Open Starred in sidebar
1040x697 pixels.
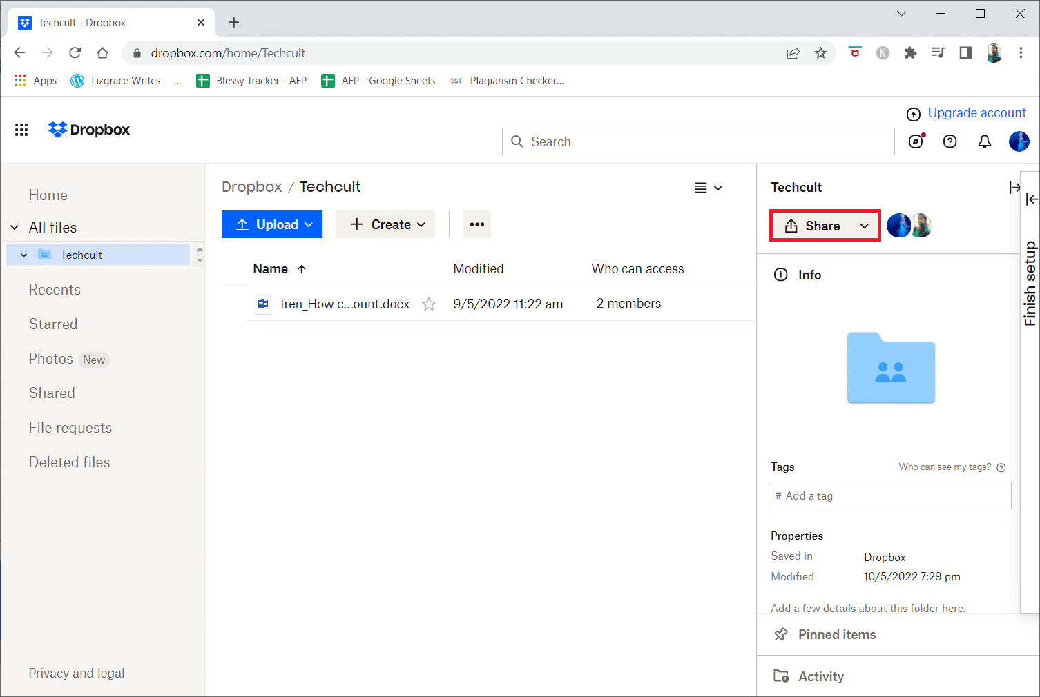tap(53, 324)
